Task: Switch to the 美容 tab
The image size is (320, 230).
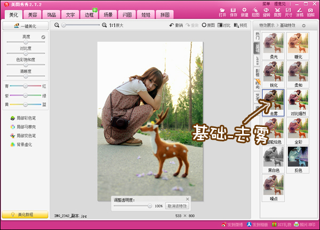Action: coord(33,15)
